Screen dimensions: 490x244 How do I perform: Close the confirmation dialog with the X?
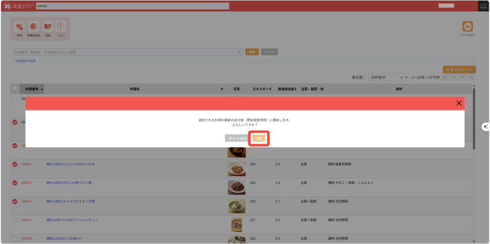(x=459, y=103)
